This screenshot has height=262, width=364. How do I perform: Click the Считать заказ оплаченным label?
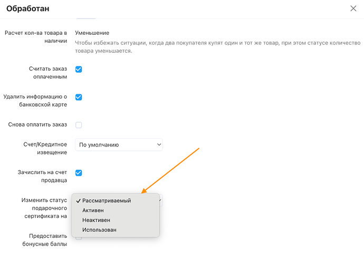48,73
